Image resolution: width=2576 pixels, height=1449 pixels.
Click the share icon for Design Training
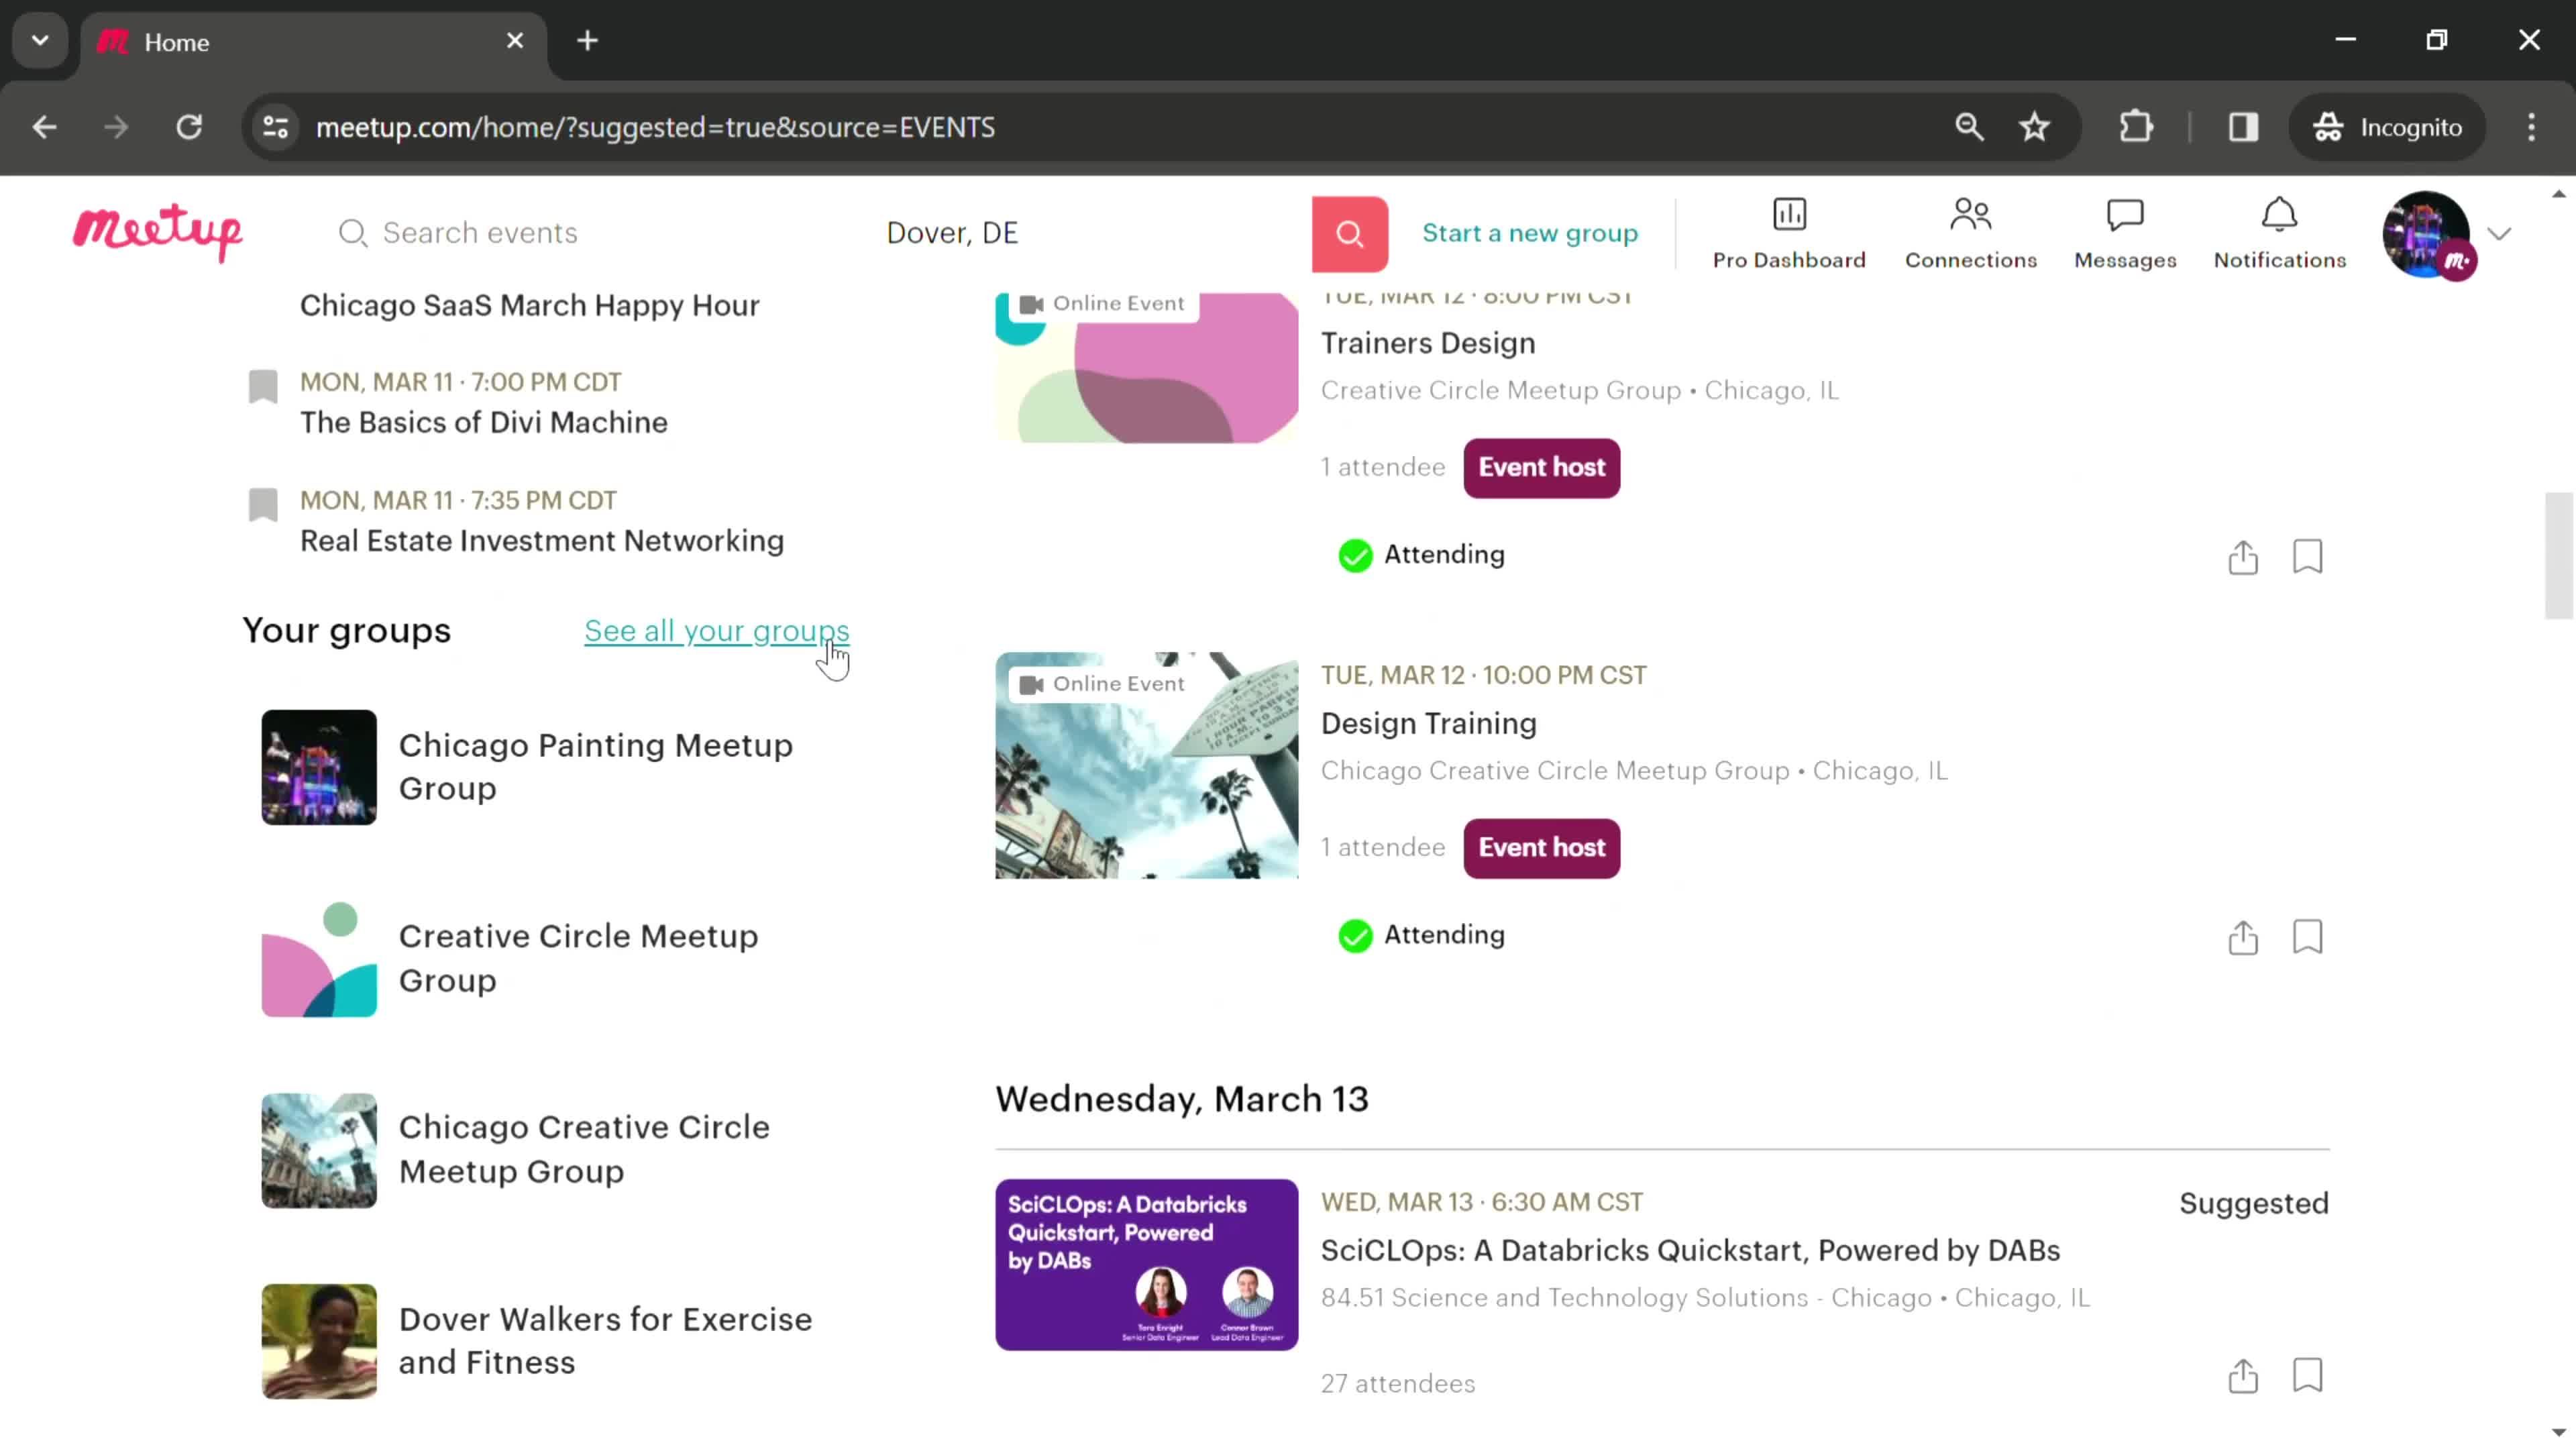tap(2243, 936)
